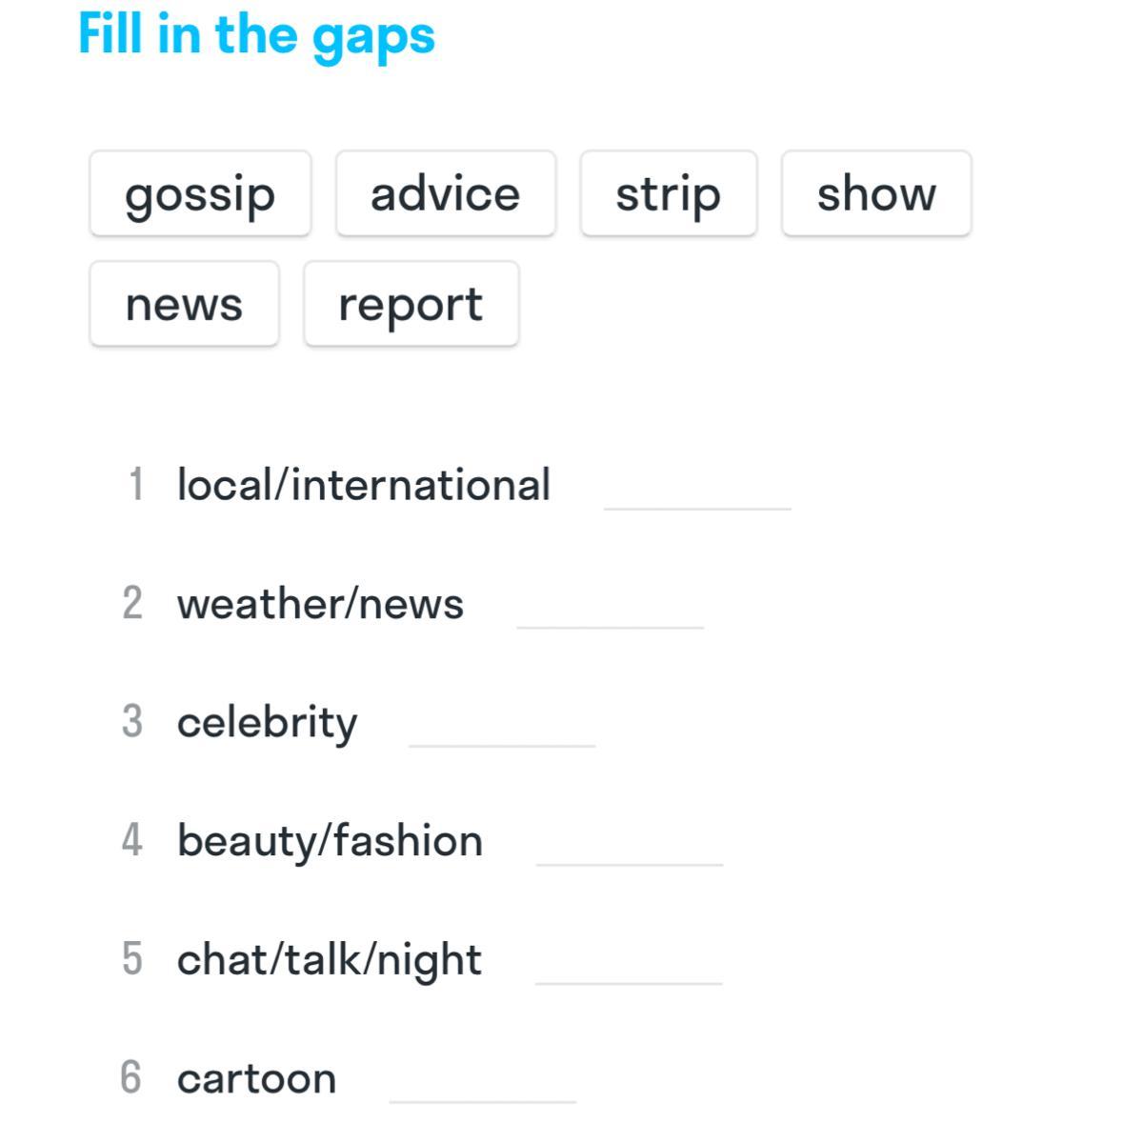This screenshot has height=1143, width=1143.
Task: Select the "gossip" word chip
Action: tap(200, 193)
